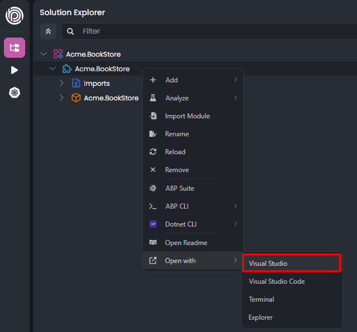Viewport: 357px width, 332px height.
Task: Click the Open with submenu arrow
Action: [x=236, y=260]
